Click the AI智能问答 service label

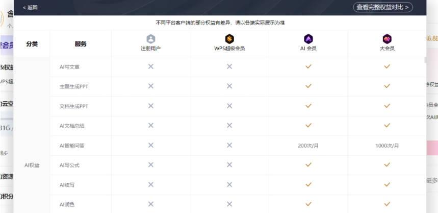(71, 146)
